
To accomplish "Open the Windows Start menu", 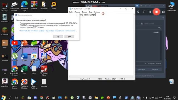I will tap(3, 97).
